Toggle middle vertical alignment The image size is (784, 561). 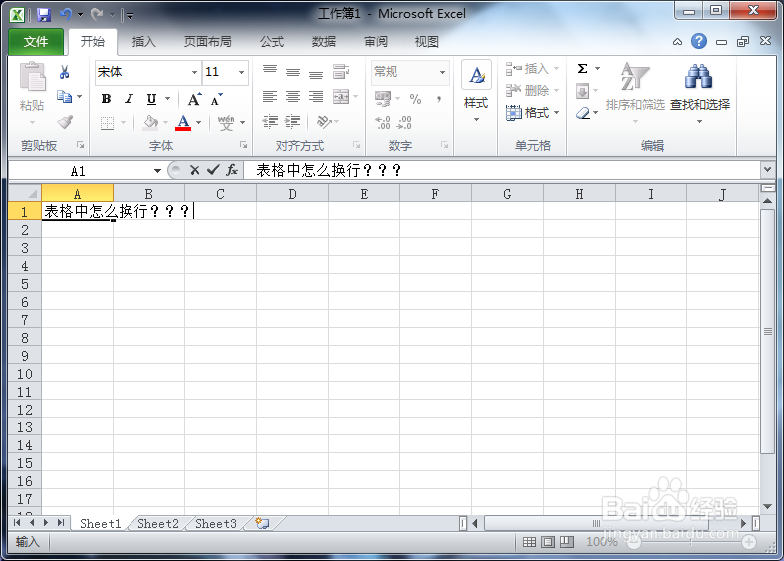pyautogui.click(x=293, y=72)
